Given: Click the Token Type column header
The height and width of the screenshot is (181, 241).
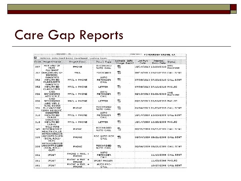Looking at the screenshot, I should click(104, 62).
